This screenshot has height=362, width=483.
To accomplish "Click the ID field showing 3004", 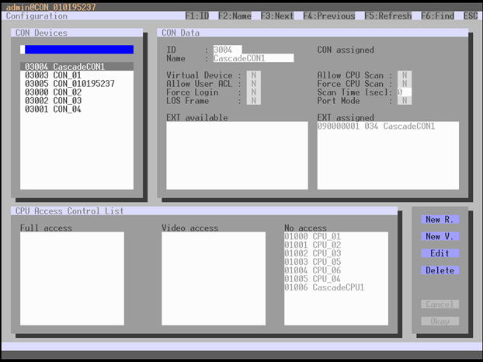I will [x=228, y=49].
